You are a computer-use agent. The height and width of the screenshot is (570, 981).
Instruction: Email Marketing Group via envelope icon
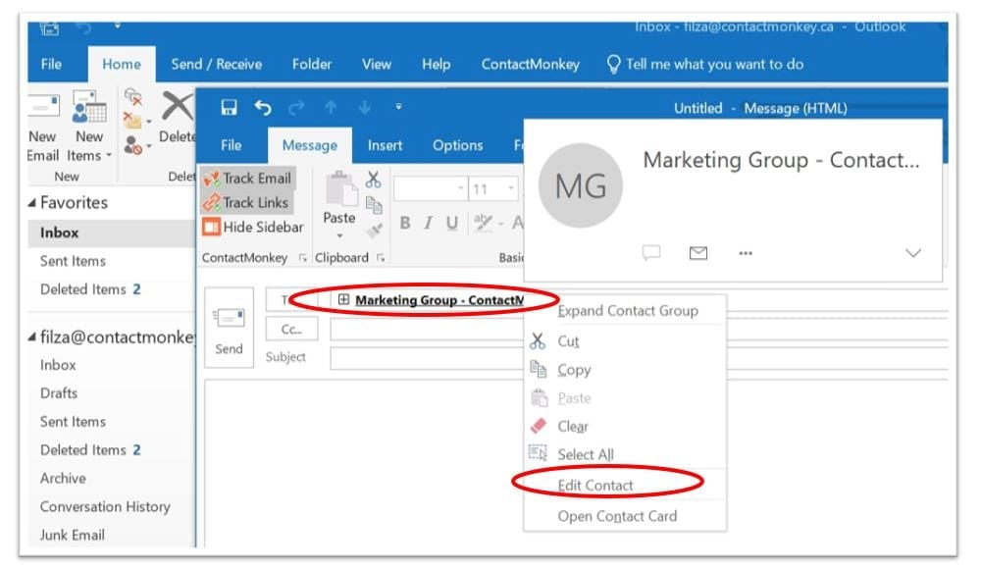[x=697, y=252]
